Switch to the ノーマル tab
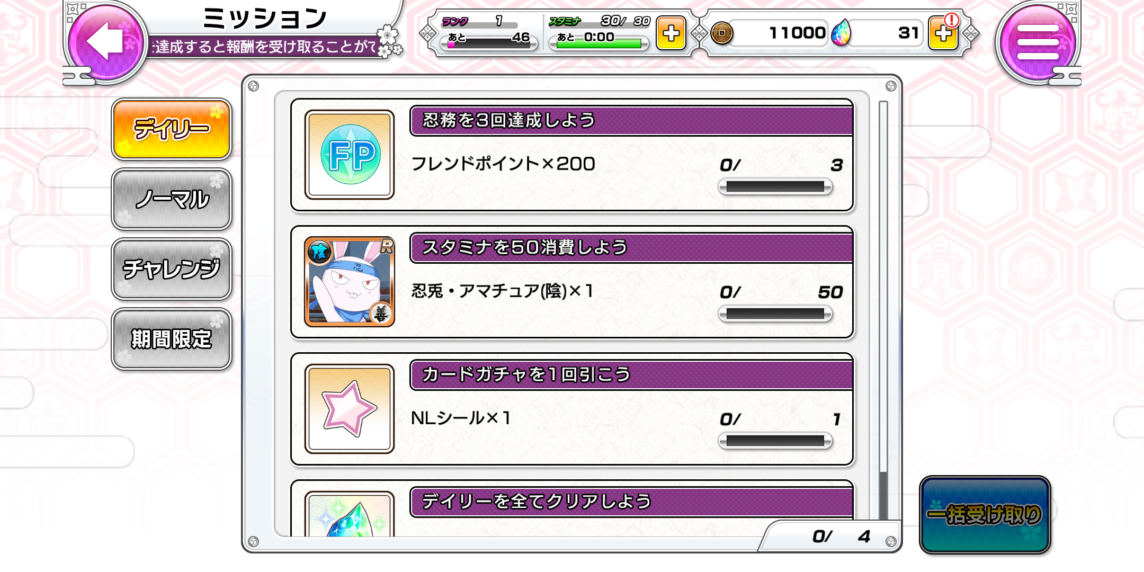The width and height of the screenshot is (1144, 572). [x=172, y=199]
